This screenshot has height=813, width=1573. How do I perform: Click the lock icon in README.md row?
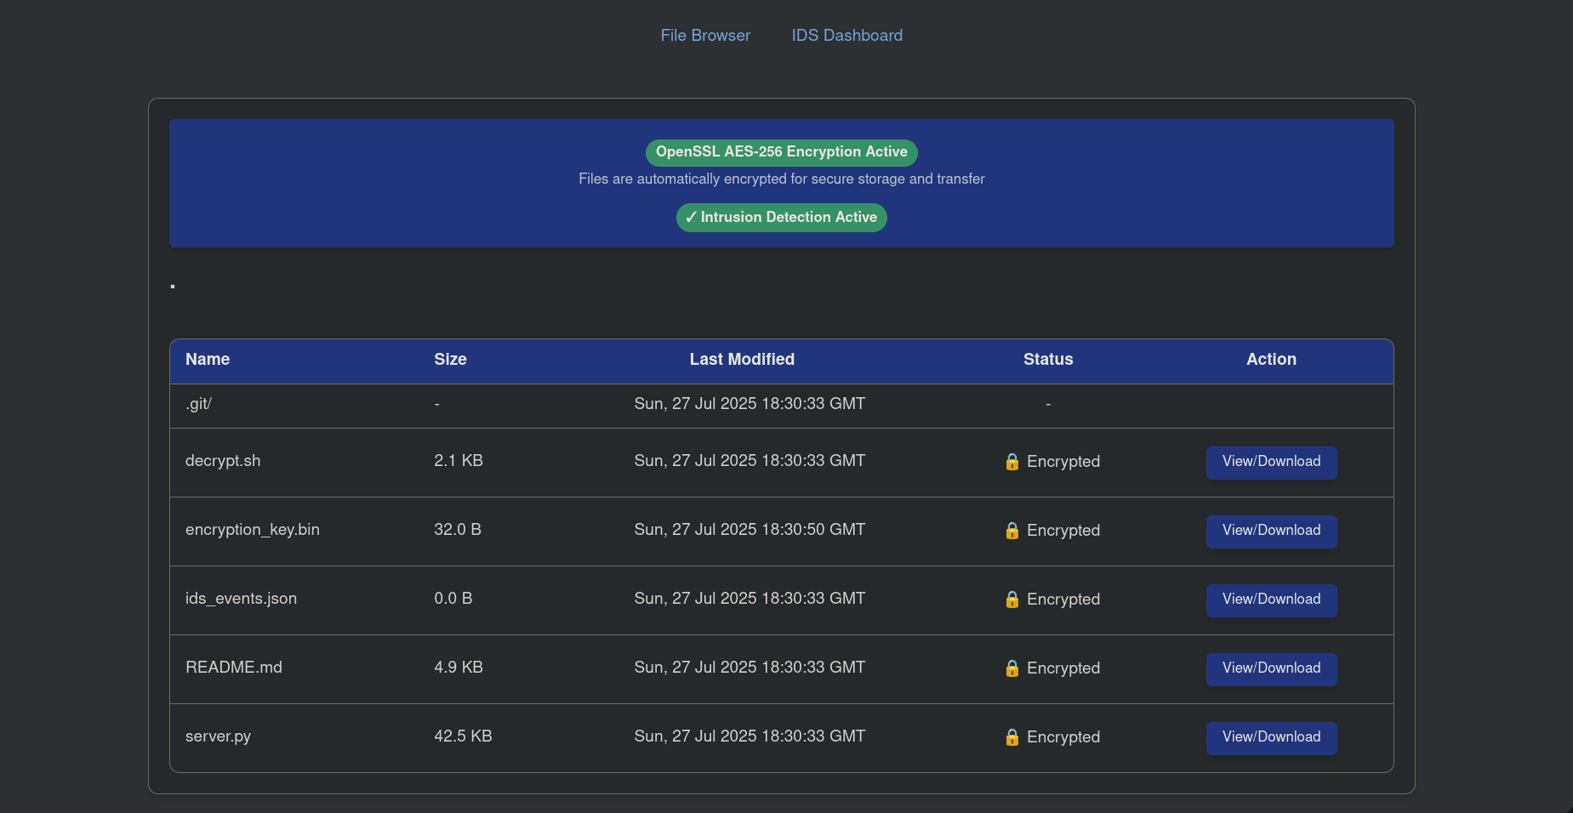pyautogui.click(x=1012, y=668)
